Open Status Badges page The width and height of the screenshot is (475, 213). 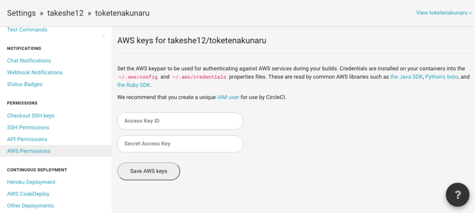pyautogui.click(x=25, y=84)
